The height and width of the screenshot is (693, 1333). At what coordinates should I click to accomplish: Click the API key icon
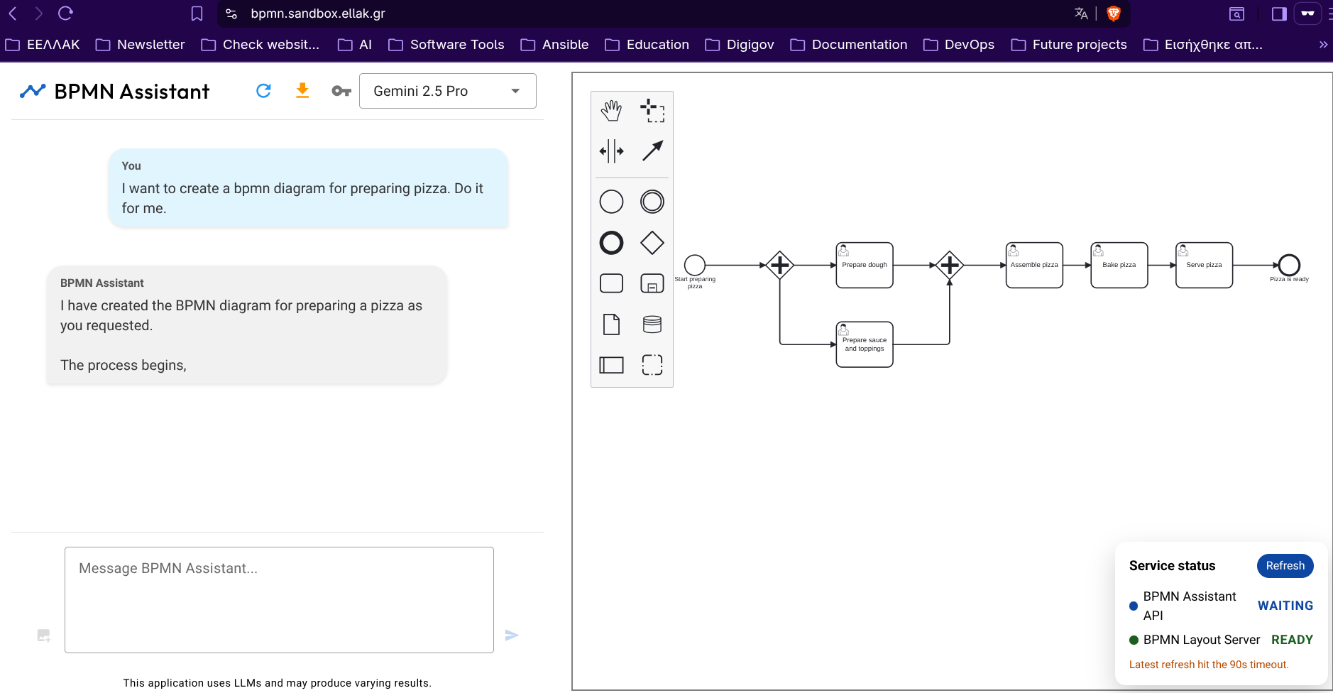[341, 91]
